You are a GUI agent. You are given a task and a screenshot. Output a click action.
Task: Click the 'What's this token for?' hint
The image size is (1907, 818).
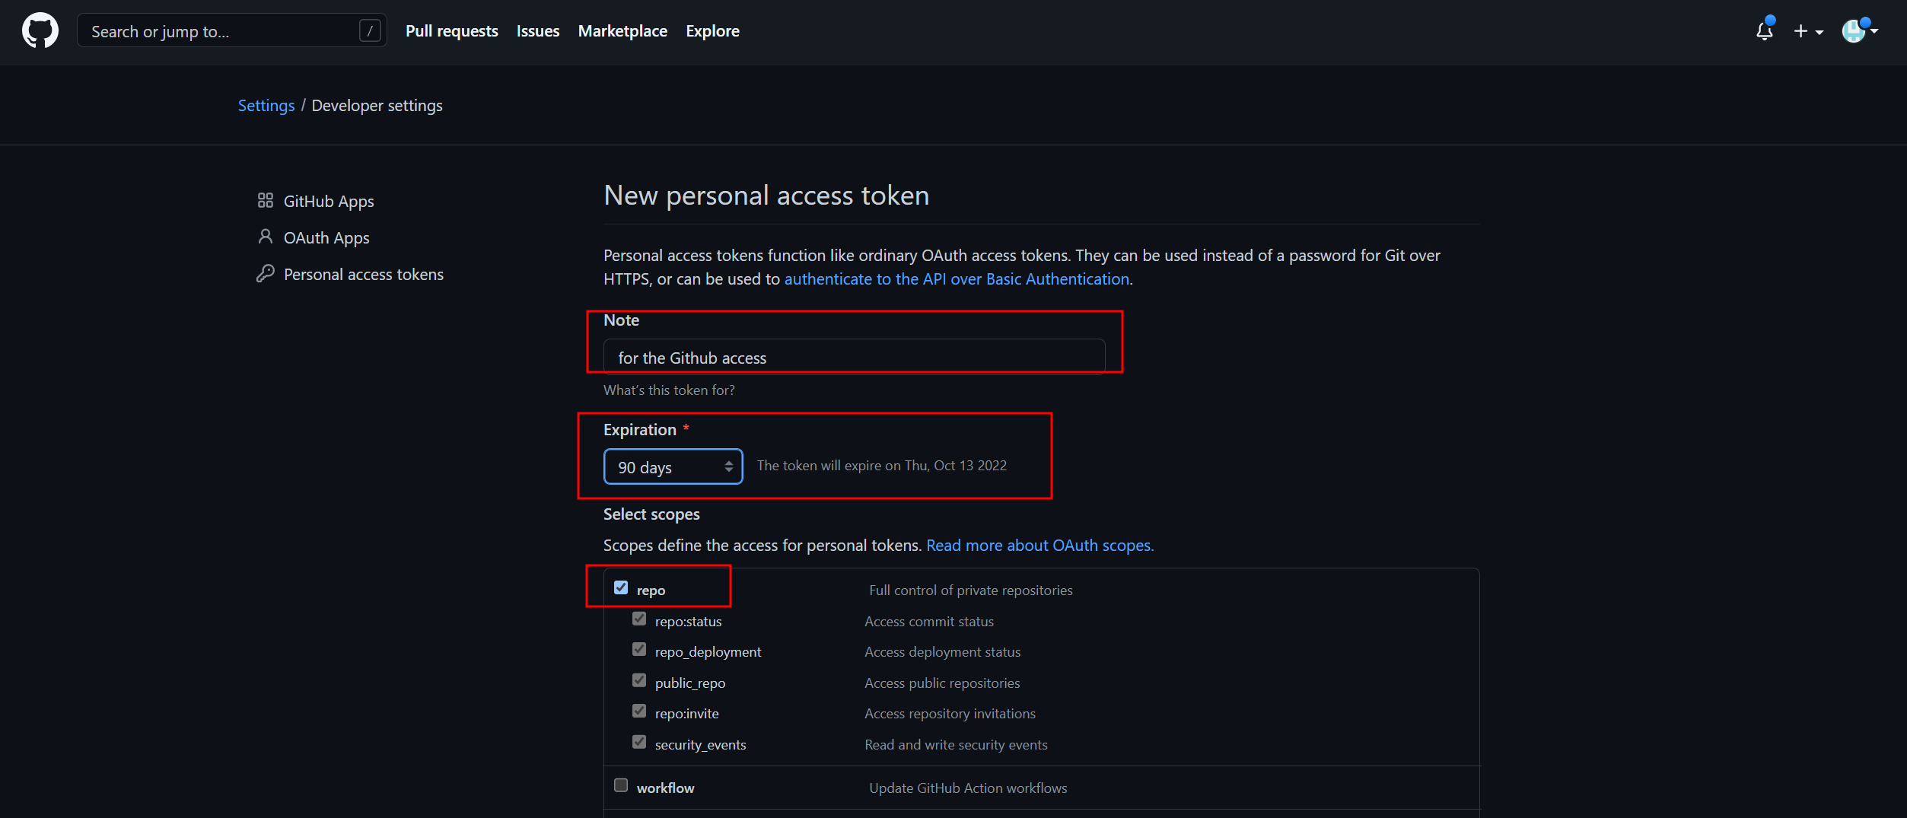[669, 390]
